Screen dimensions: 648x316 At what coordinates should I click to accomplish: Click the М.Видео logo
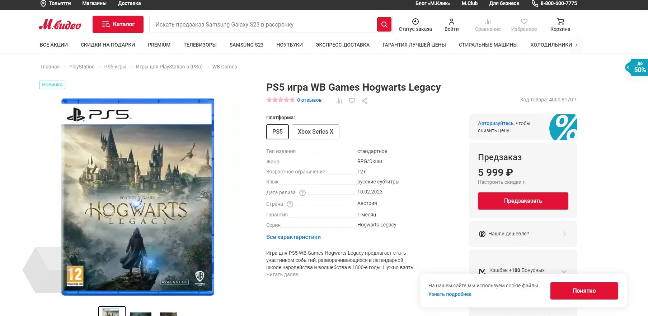pyautogui.click(x=60, y=24)
